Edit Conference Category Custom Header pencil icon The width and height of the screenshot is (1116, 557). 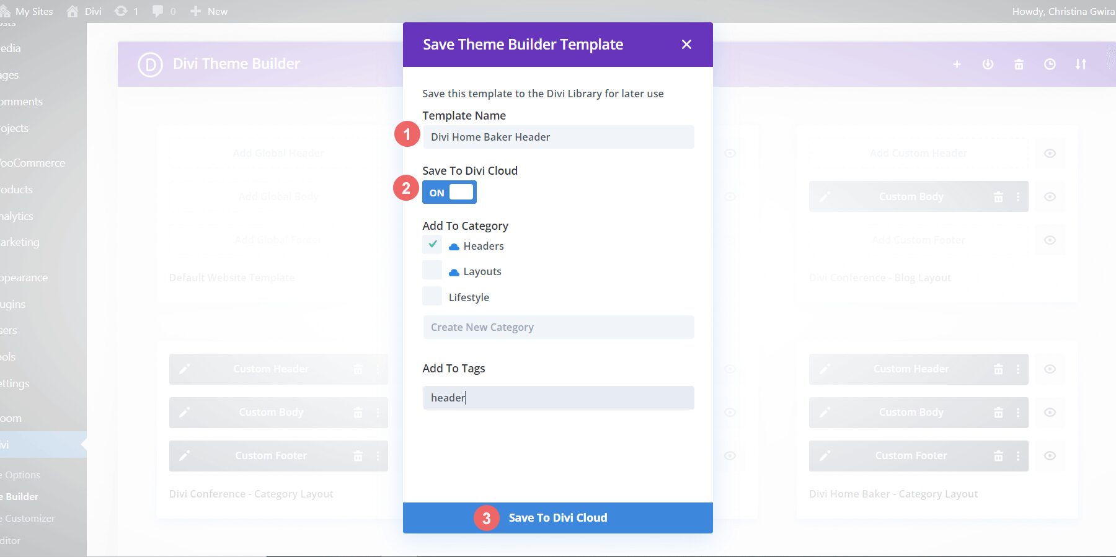point(184,369)
